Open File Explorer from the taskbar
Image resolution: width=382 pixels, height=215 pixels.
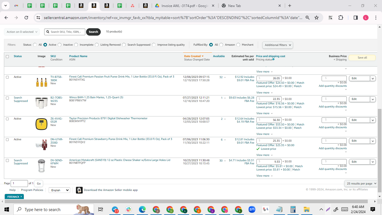(307, 209)
